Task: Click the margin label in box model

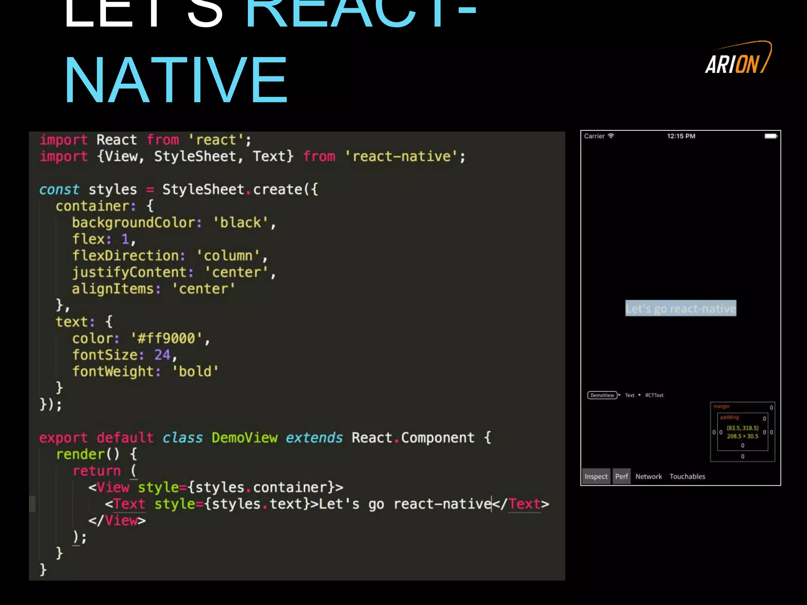Action: point(721,406)
